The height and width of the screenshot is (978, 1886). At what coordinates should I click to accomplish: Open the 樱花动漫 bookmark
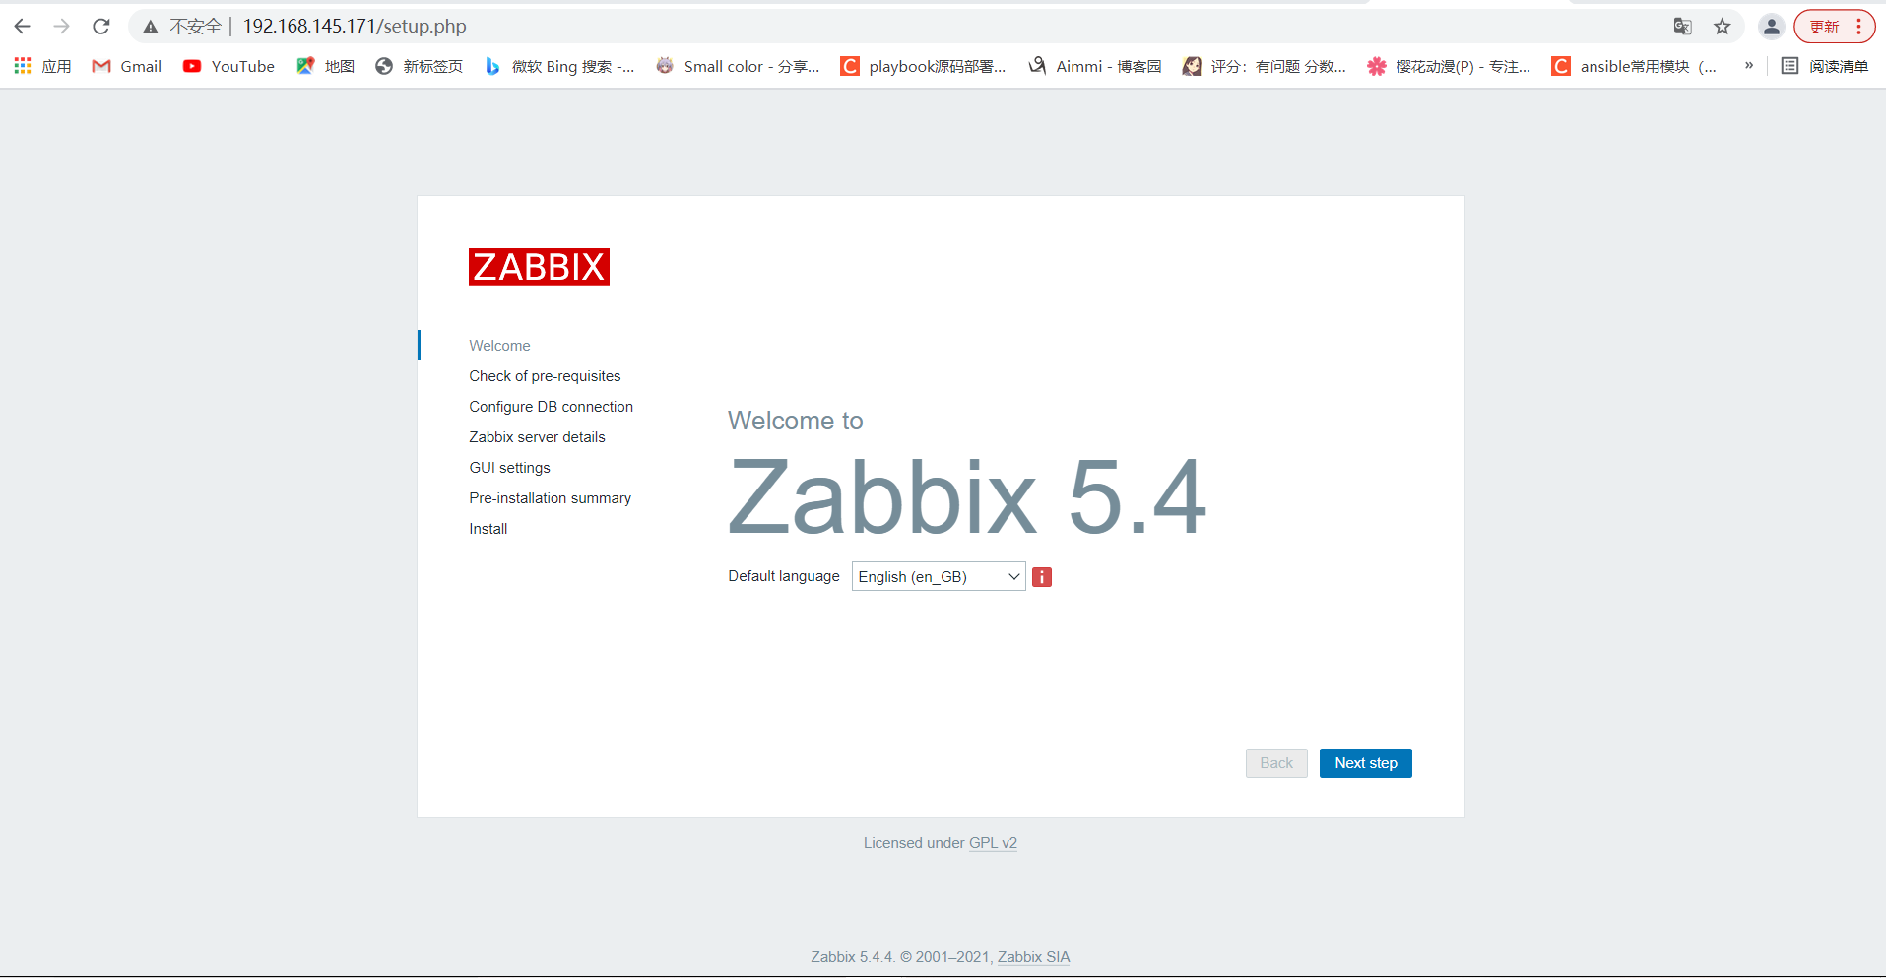1449,66
